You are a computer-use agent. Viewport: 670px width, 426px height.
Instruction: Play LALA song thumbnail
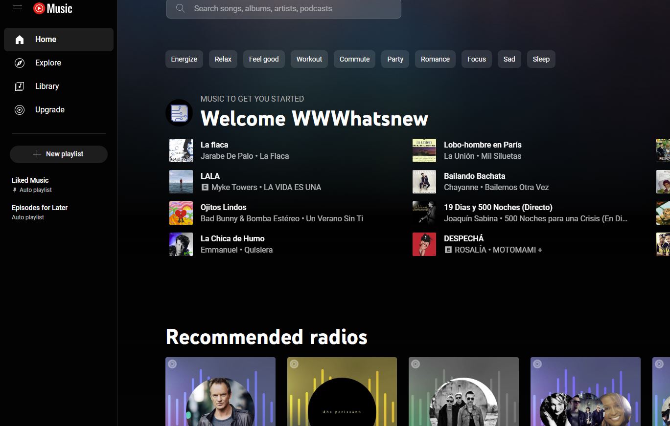tap(181, 182)
